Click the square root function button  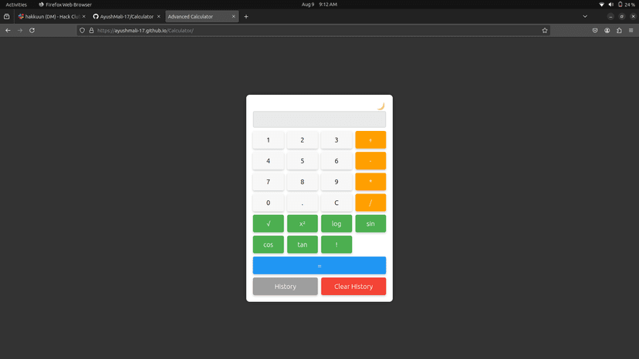coord(268,223)
